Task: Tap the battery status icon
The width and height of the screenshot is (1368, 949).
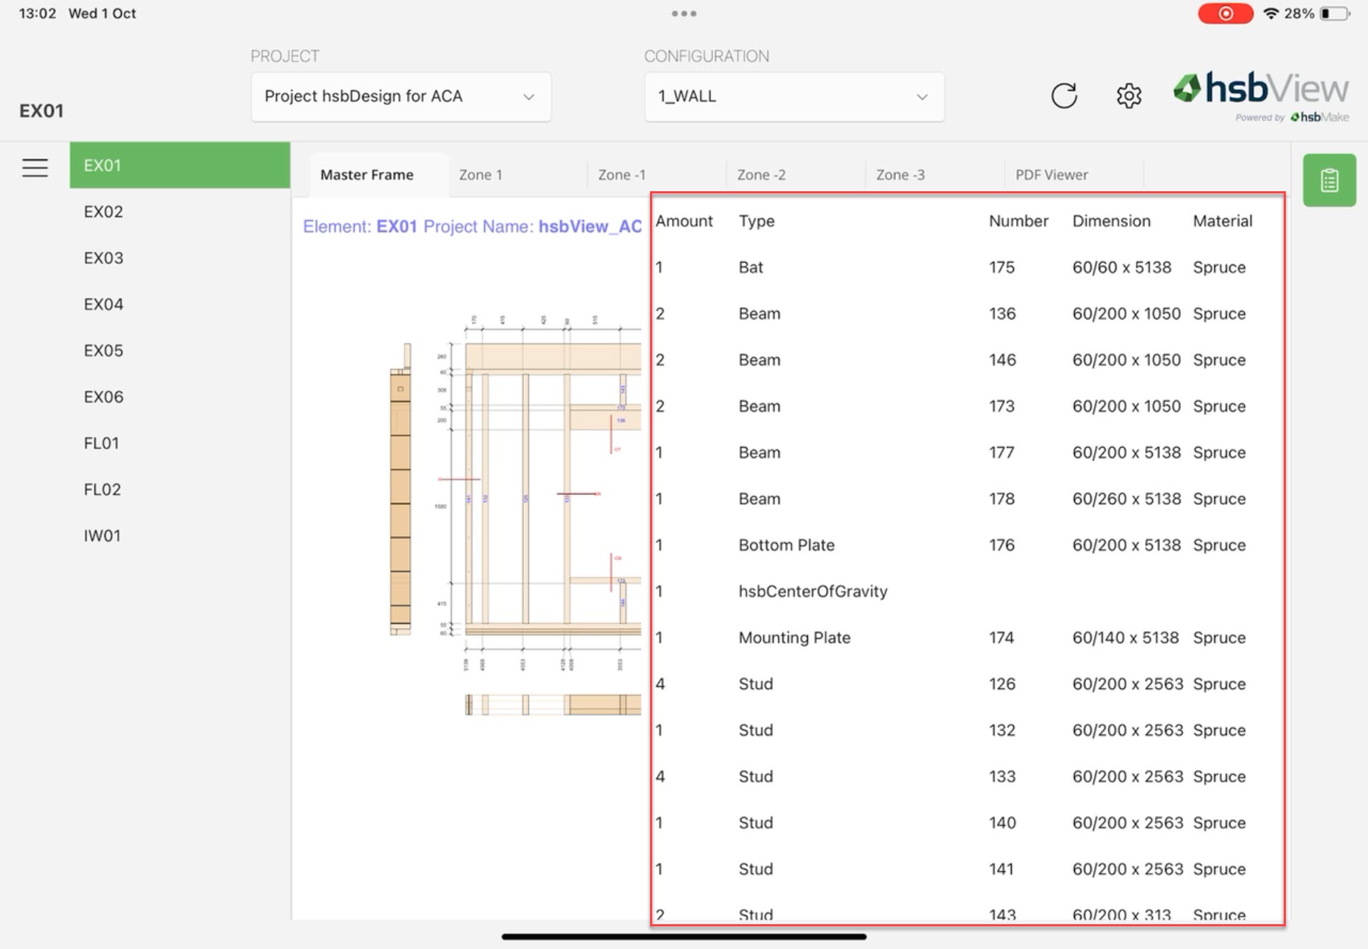Action: coord(1335,13)
